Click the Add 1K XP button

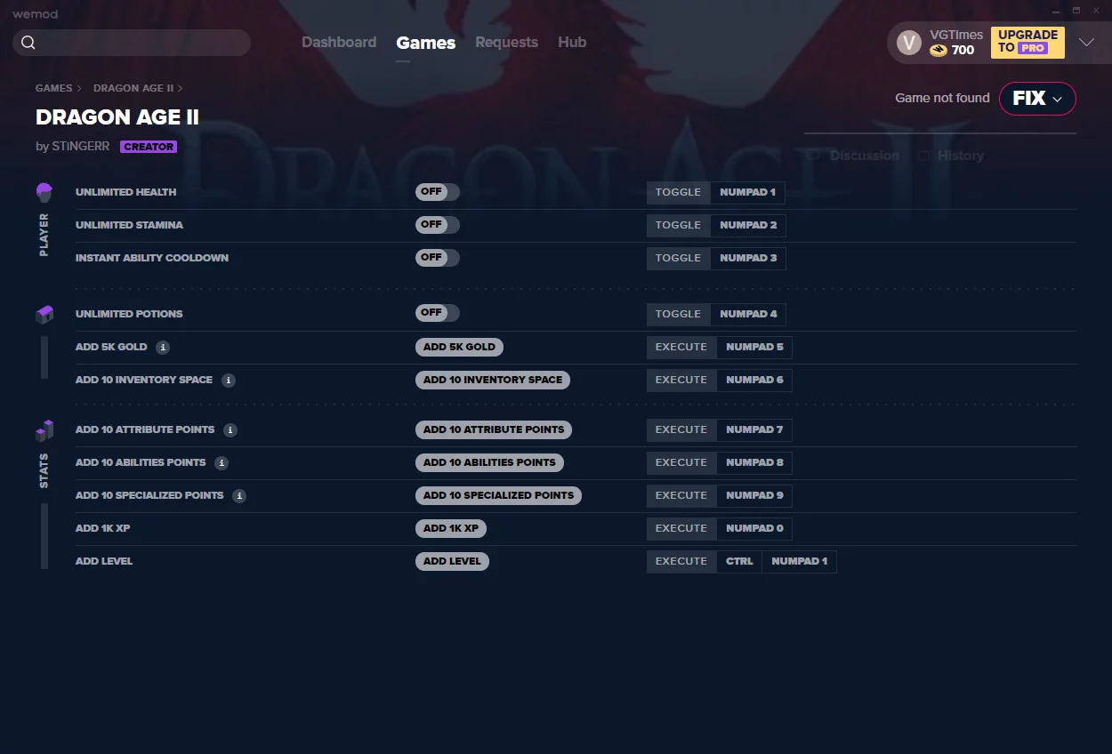[x=451, y=529]
